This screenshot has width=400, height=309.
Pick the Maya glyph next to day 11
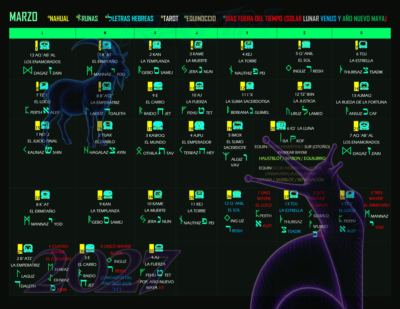(x=199, y=86)
